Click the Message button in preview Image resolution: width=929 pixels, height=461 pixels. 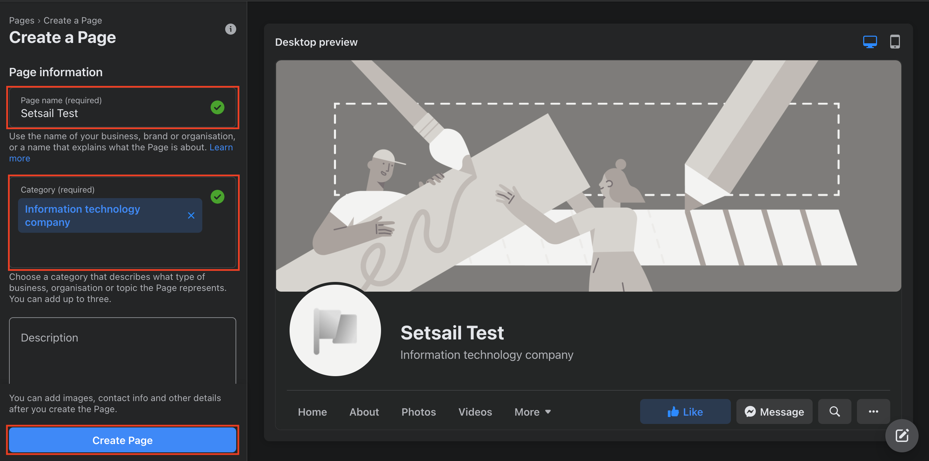point(774,411)
